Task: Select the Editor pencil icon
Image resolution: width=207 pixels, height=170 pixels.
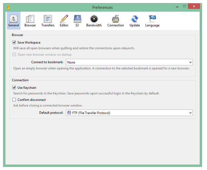Action: coord(64,19)
